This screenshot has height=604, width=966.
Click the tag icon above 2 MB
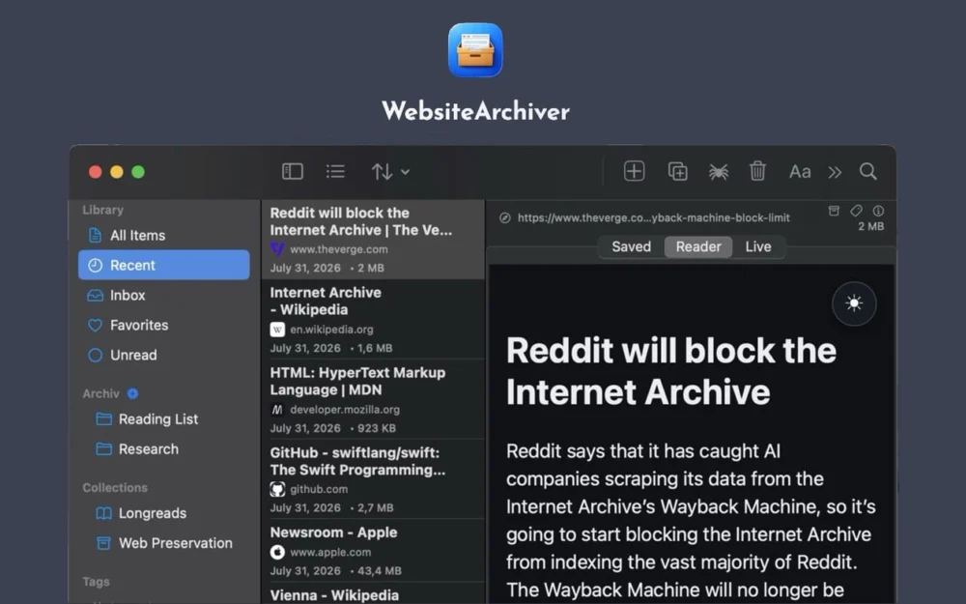[x=856, y=211]
